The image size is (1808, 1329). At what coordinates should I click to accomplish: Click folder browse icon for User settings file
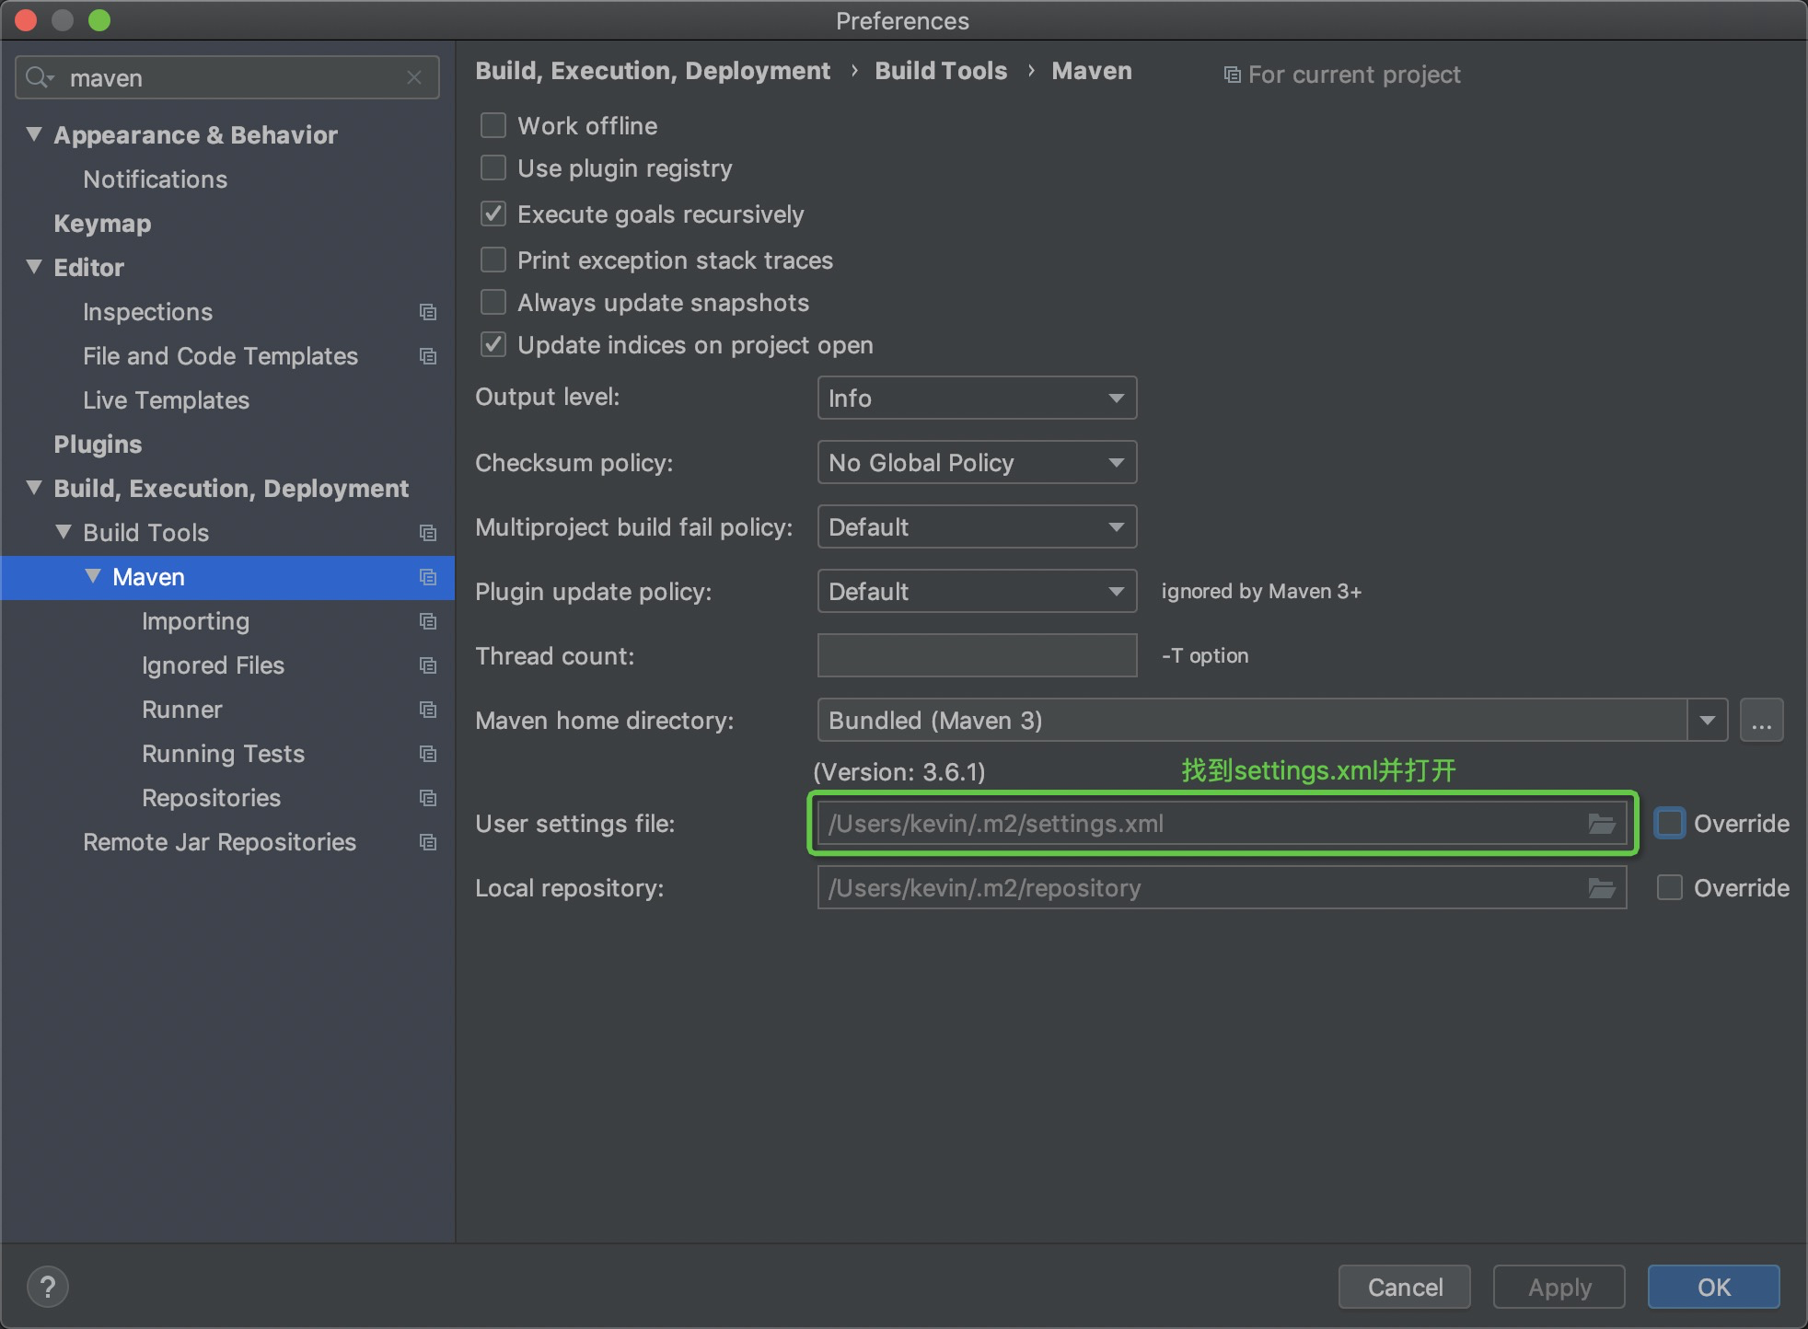pyautogui.click(x=1601, y=824)
